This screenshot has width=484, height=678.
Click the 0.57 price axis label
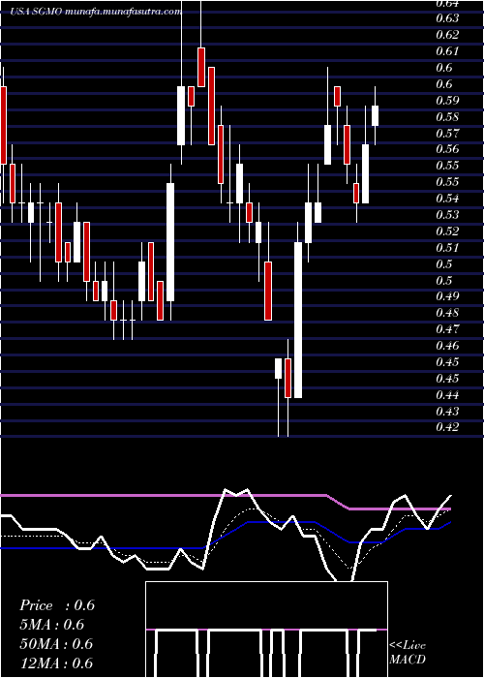[447, 134]
